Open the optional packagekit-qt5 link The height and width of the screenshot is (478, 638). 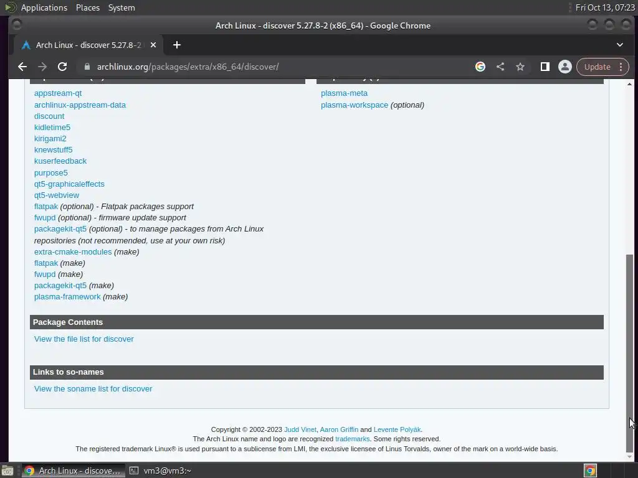coord(60,229)
